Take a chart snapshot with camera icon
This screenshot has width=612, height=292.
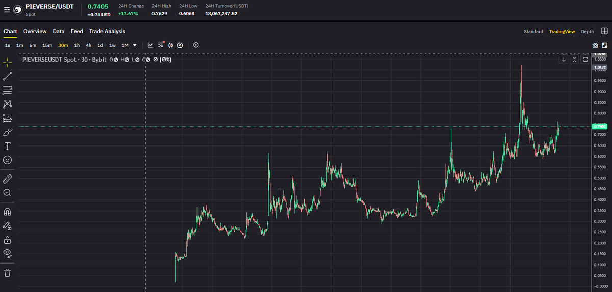point(595,45)
